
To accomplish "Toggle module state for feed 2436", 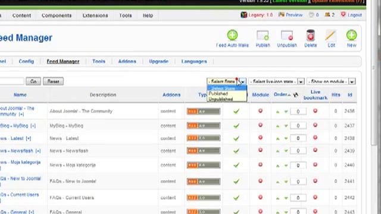I will pos(260,111).
